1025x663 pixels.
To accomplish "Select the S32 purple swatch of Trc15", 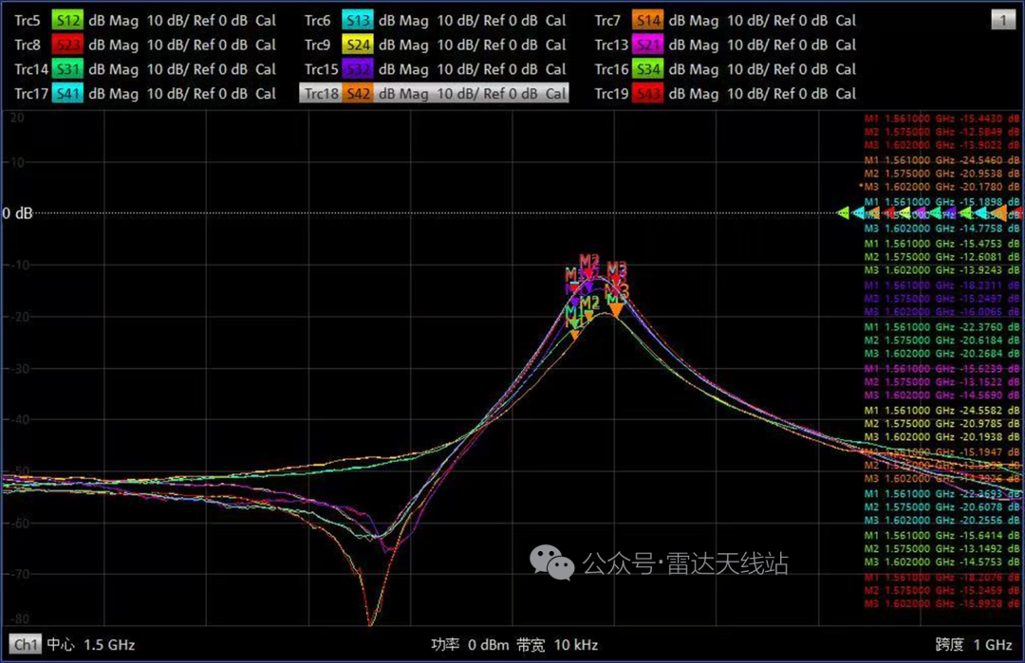I will (x=358, y=69).
